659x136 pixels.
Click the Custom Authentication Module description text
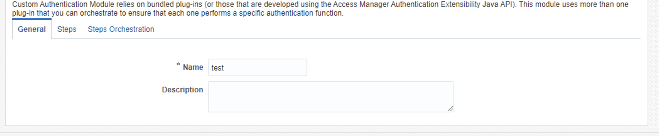pos(320,9)
